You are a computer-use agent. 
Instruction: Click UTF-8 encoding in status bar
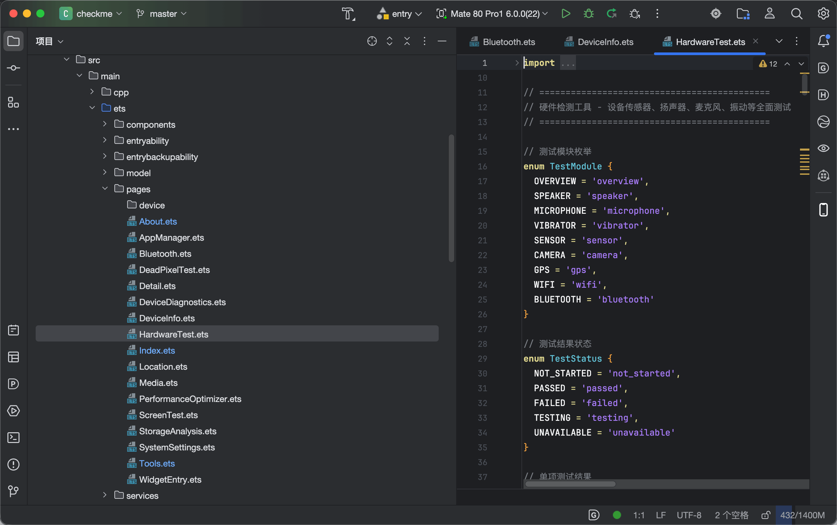coord(689,515)
